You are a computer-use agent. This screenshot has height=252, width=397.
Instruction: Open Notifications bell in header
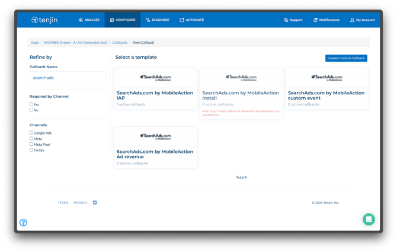[326, 20]
